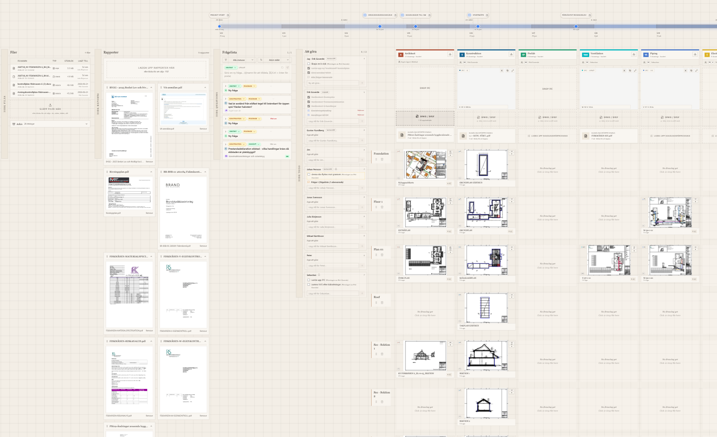Image resolution: width=717 pixels, height=437 pixels.
Task: Click Remove under Rivningsplan.pdf report
Action: point(149,213)
